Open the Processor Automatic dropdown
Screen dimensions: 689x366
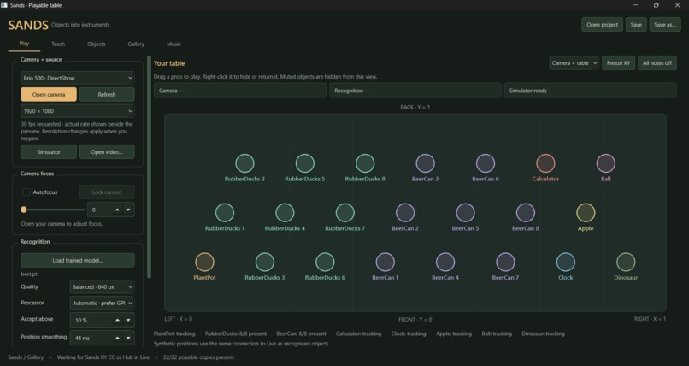point(102,304)
